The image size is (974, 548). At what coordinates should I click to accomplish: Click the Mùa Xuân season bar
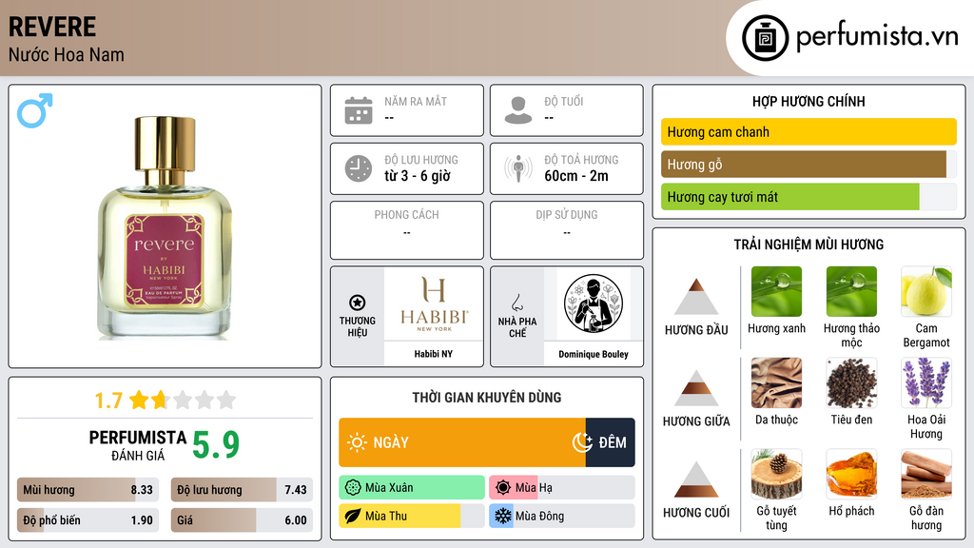412,488
